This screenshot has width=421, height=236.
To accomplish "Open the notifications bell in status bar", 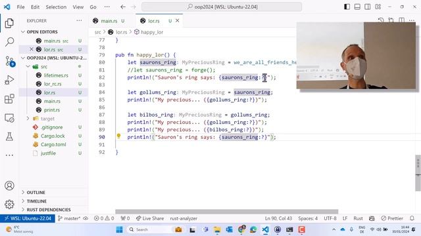I will pos(412,218).
